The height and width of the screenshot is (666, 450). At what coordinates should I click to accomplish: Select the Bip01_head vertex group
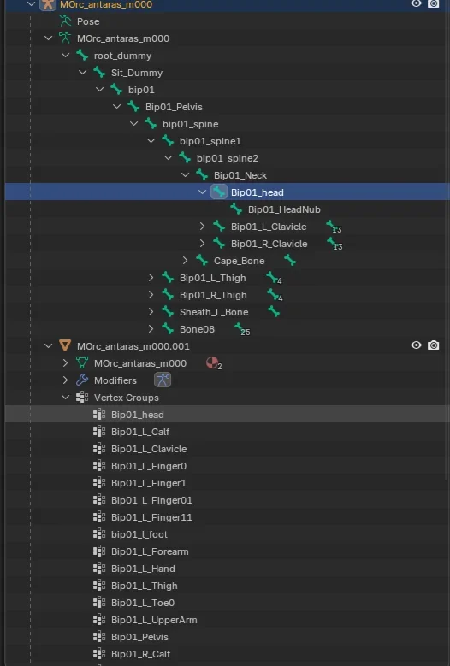(x=138, y=415)
